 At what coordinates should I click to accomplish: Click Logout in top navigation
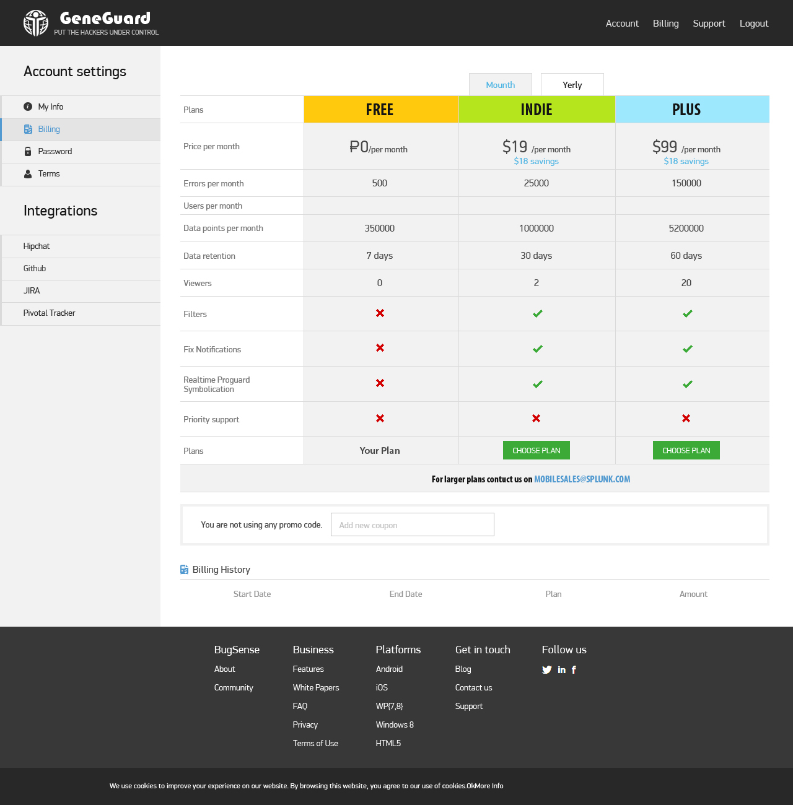coord(754,24)
